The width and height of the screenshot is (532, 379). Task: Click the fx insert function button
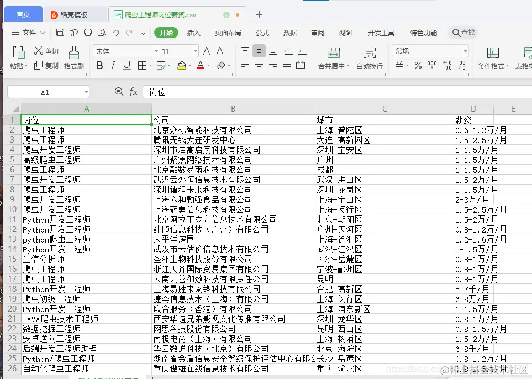click(x=133, y=92)
